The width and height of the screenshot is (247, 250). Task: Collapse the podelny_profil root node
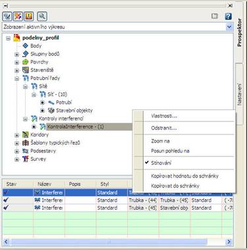[x=8, y=38]
